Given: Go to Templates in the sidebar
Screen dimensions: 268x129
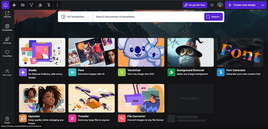Looking at the screenshot, I should point(7,28).
